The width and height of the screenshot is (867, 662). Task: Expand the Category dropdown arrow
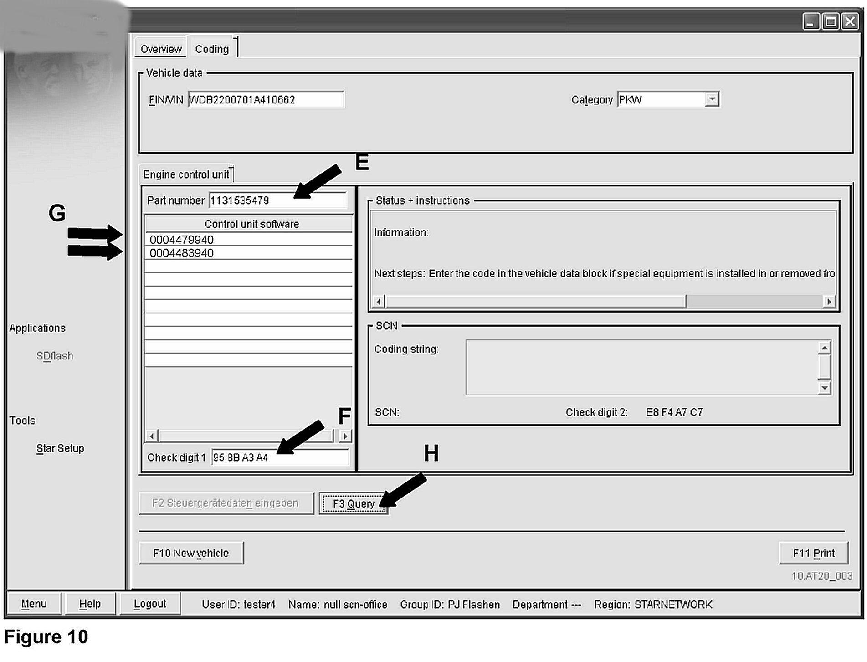[712, 99]
